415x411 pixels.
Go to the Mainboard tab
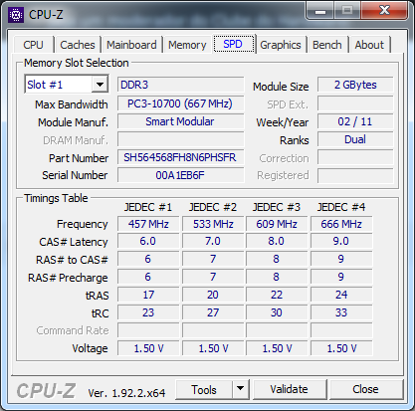point(131,45)
